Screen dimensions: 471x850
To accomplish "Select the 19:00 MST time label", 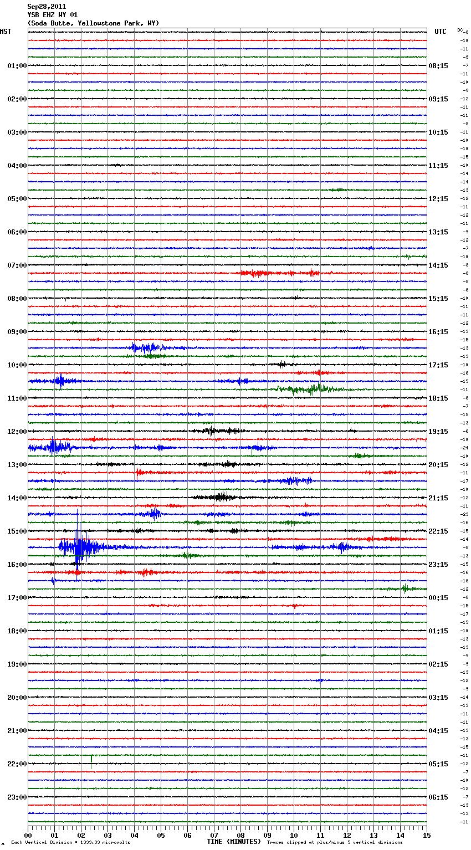I will point(17,664).
